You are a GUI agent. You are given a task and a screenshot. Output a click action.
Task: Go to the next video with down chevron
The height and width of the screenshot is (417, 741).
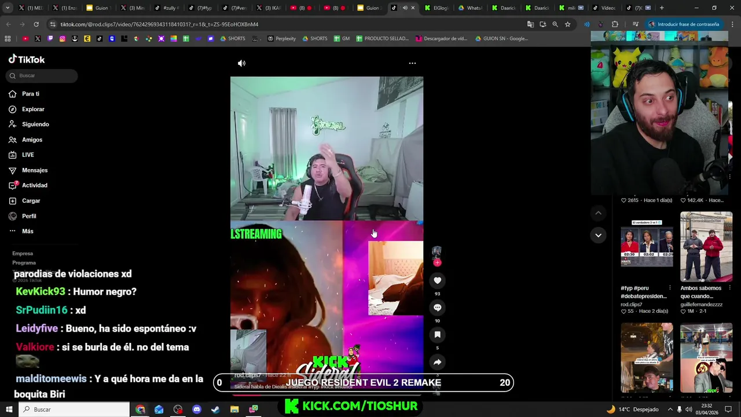click(x=598, y=235)
